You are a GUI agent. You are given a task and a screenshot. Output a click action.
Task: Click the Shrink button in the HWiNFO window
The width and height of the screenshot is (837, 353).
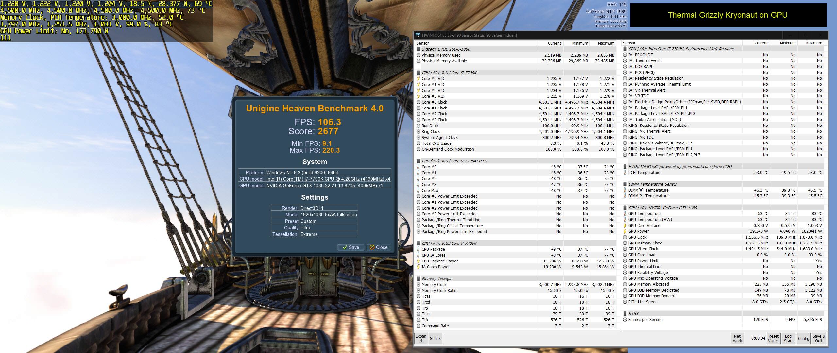tap(435, 339)
